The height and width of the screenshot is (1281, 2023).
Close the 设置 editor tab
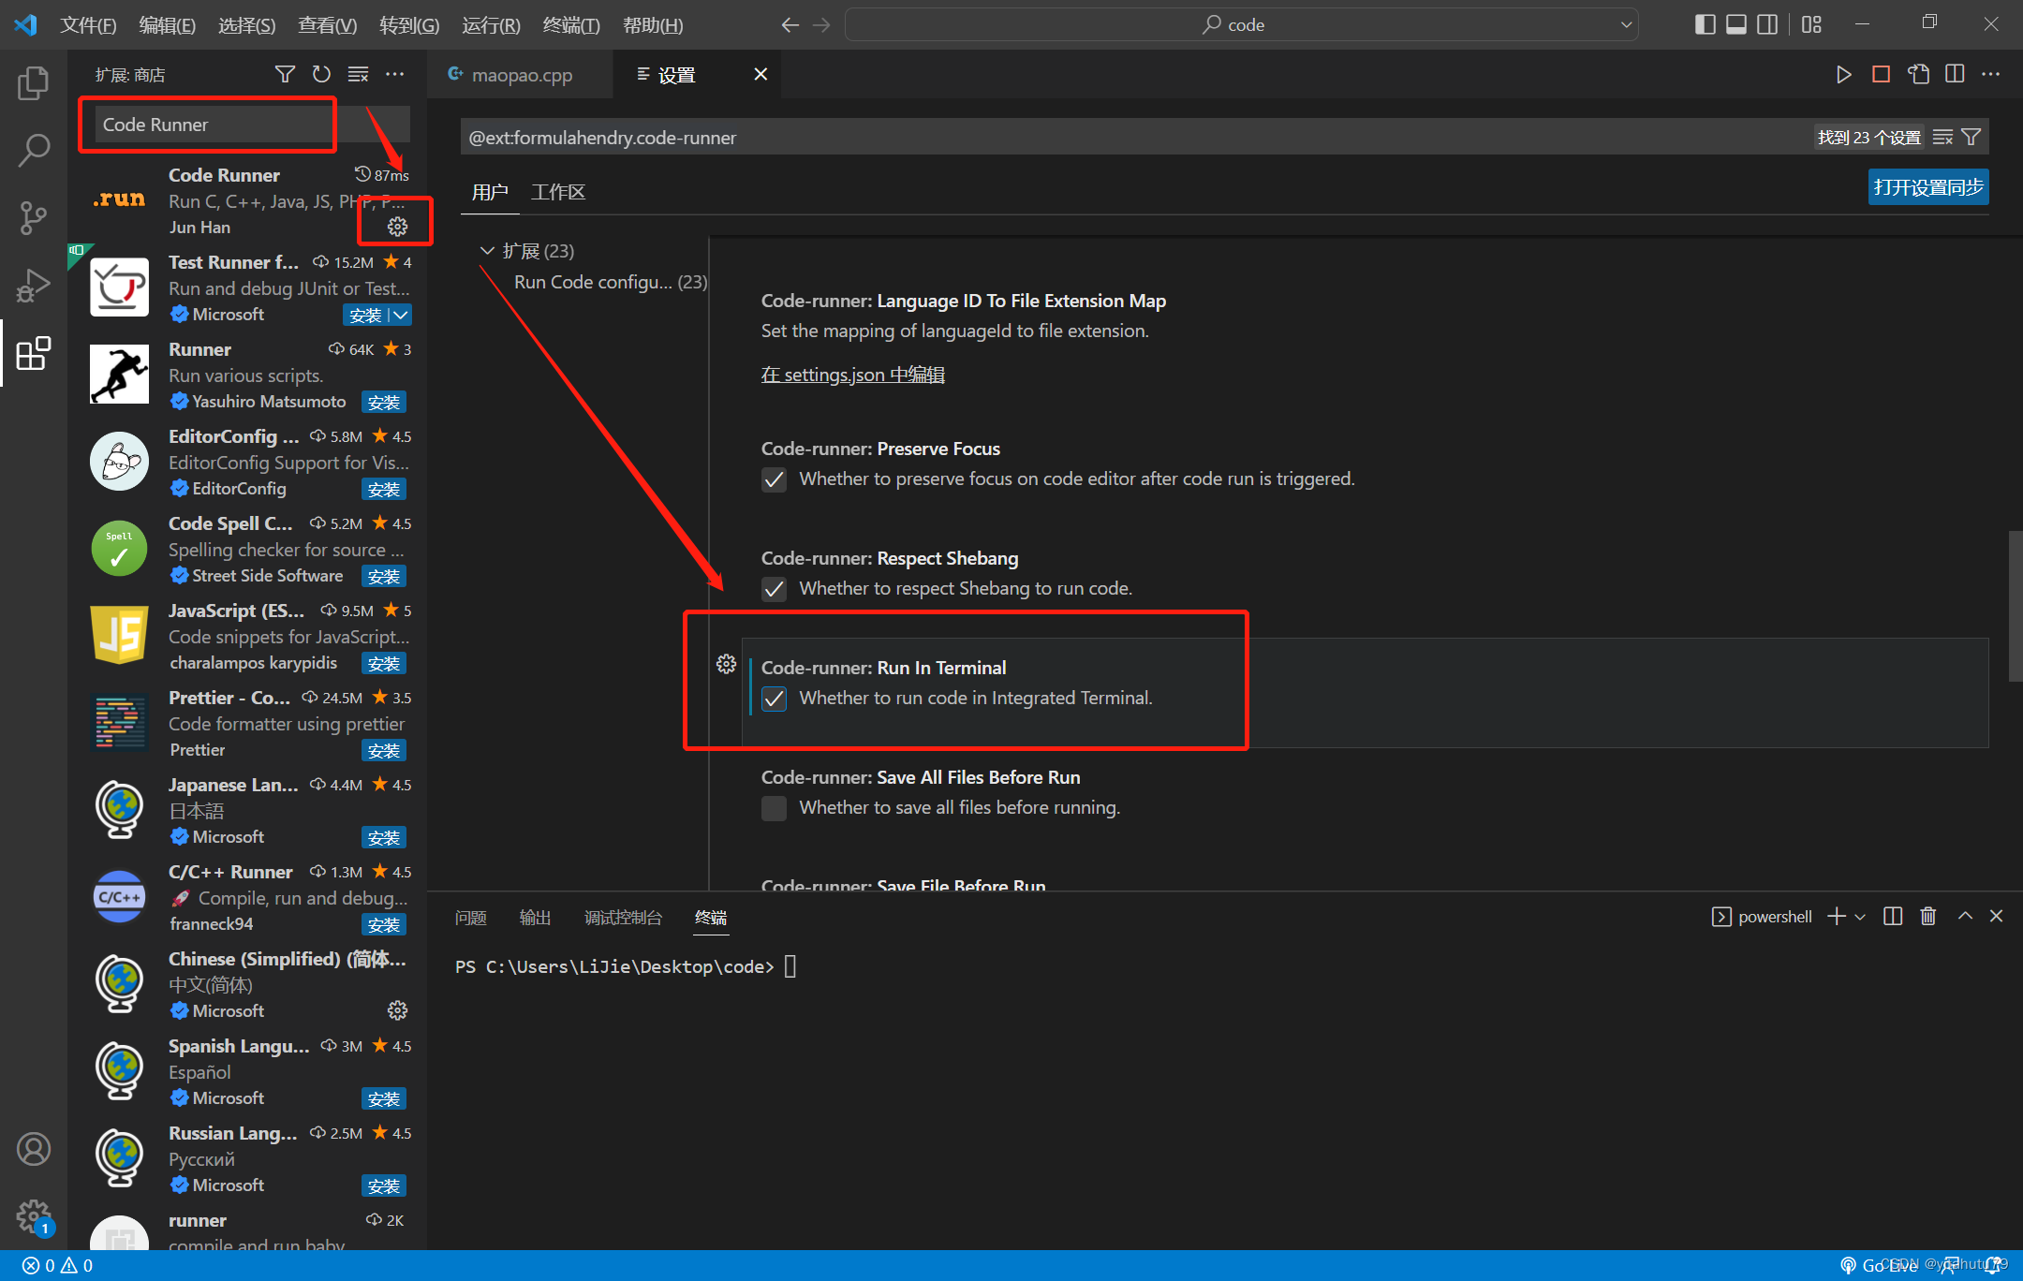[x=760, y=74]
